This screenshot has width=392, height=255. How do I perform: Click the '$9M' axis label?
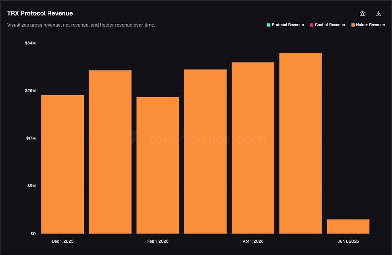click(x=31, y=186)
